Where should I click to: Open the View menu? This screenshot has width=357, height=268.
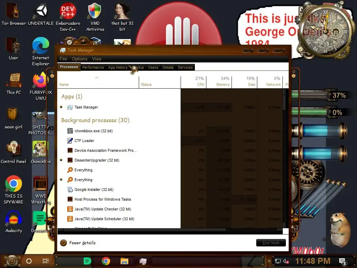coord(97,59)
